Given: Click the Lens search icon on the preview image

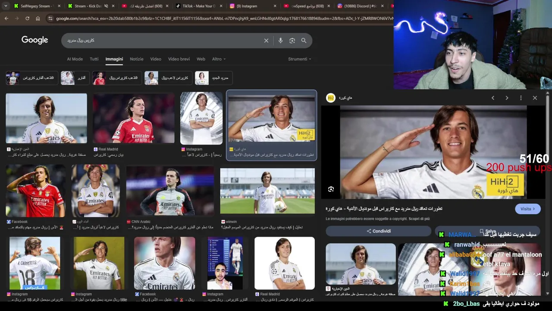Looking at the screenshot, I should point(331,189).
